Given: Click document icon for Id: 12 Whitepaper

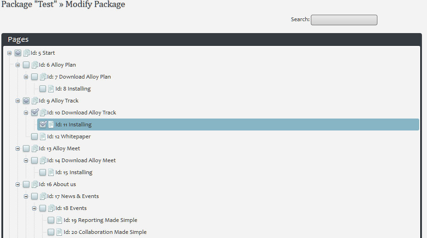Looking at the screenshot, I should coord(43,136).
